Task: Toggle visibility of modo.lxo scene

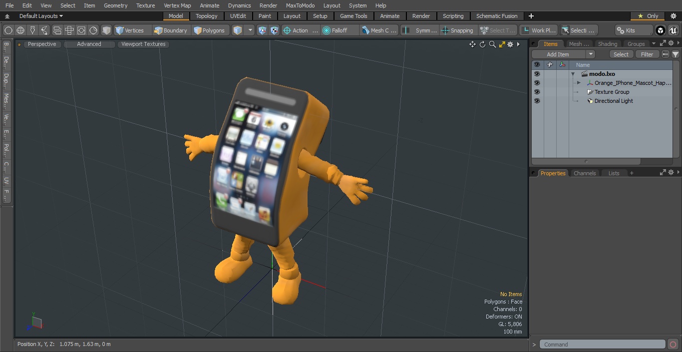Action: pyautogui.click(x=537, y=74)
